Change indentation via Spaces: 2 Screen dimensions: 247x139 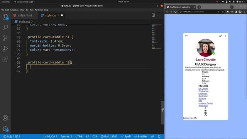point(66,136)
